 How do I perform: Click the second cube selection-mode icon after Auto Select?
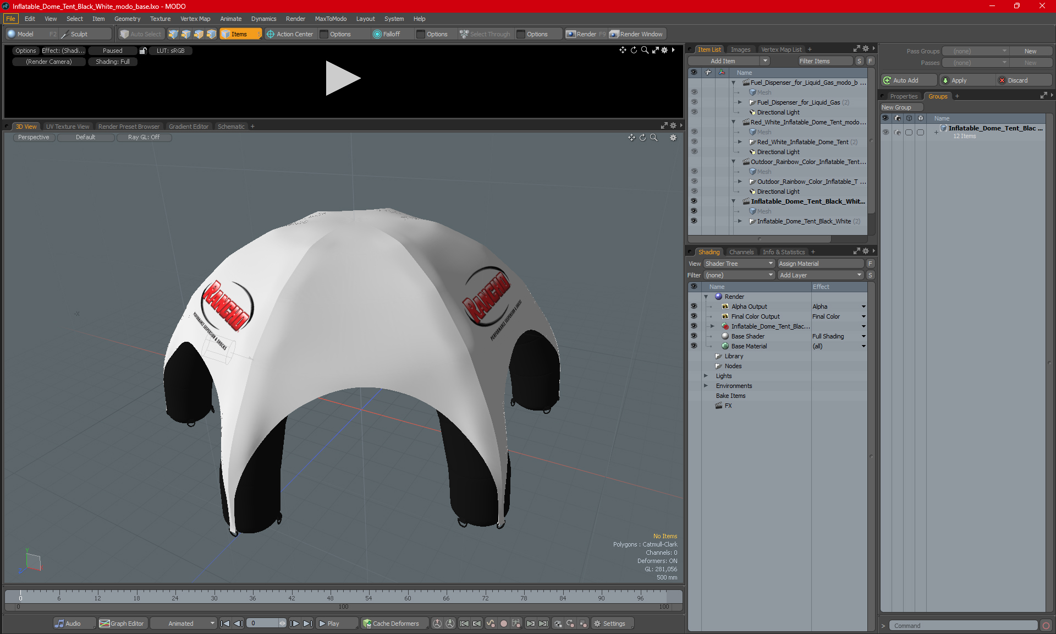pos(186,34)
